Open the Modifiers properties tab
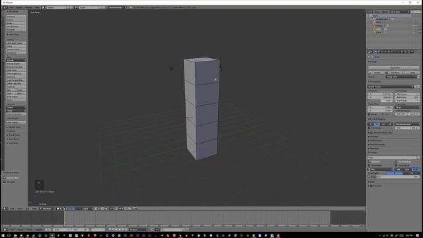The height and width of the screenshot is (238, 423). [395, 52]
